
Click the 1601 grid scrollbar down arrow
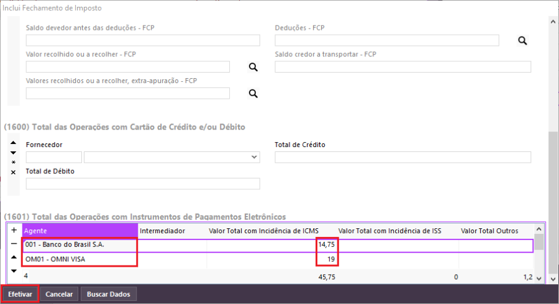[539, 278]
